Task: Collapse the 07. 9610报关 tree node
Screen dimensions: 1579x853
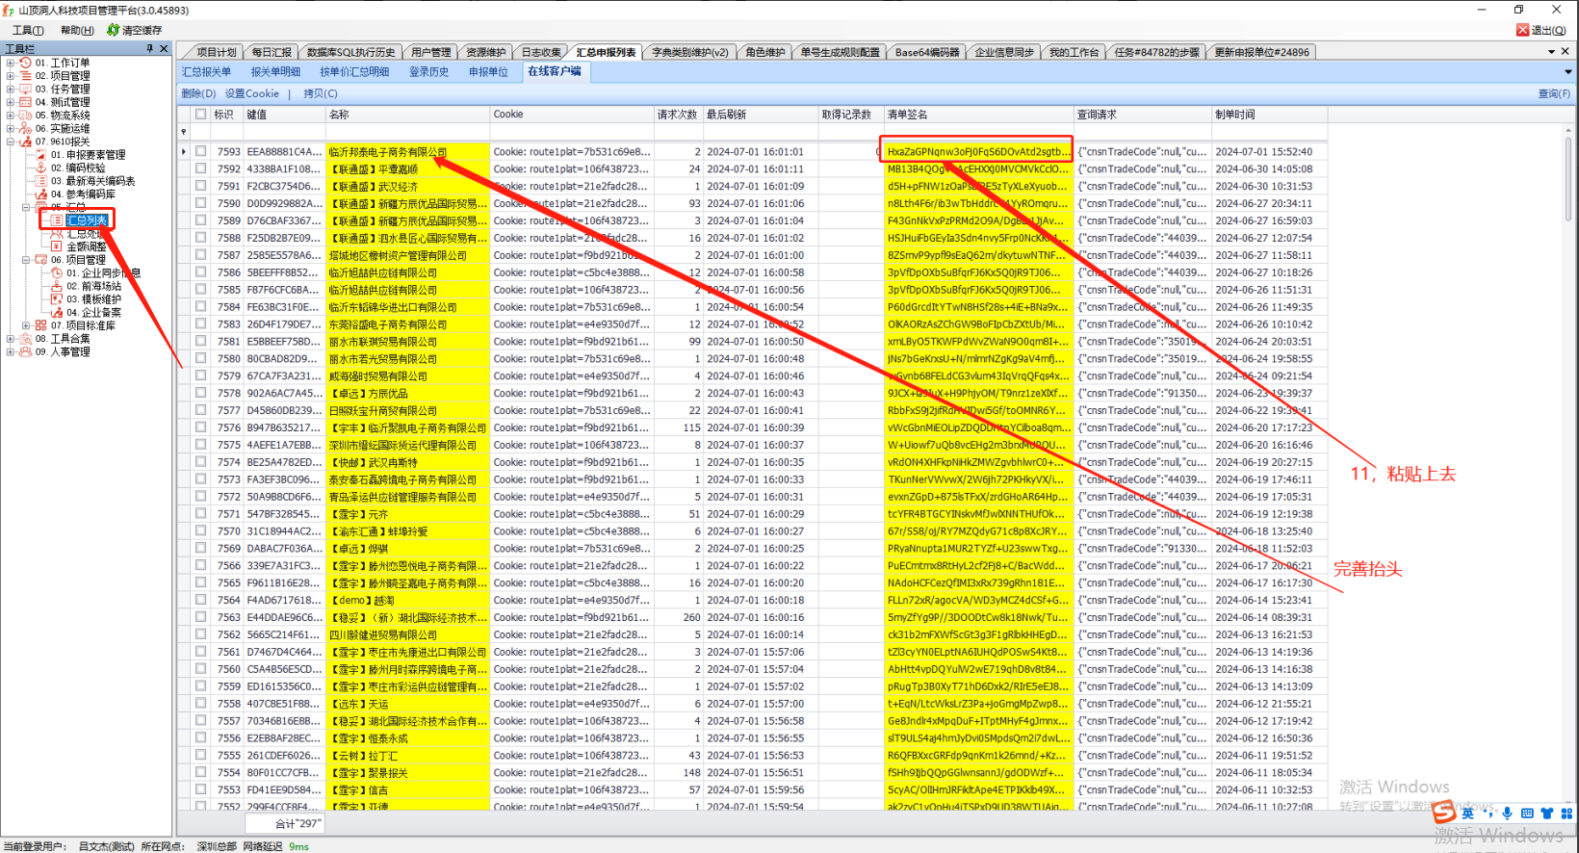Action: pos(11,142)
